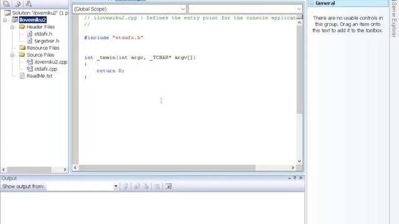Screen dimensions: 399x224
Task: Collapse the ilovemiku2 project tree node
Action: pos(5,20)
